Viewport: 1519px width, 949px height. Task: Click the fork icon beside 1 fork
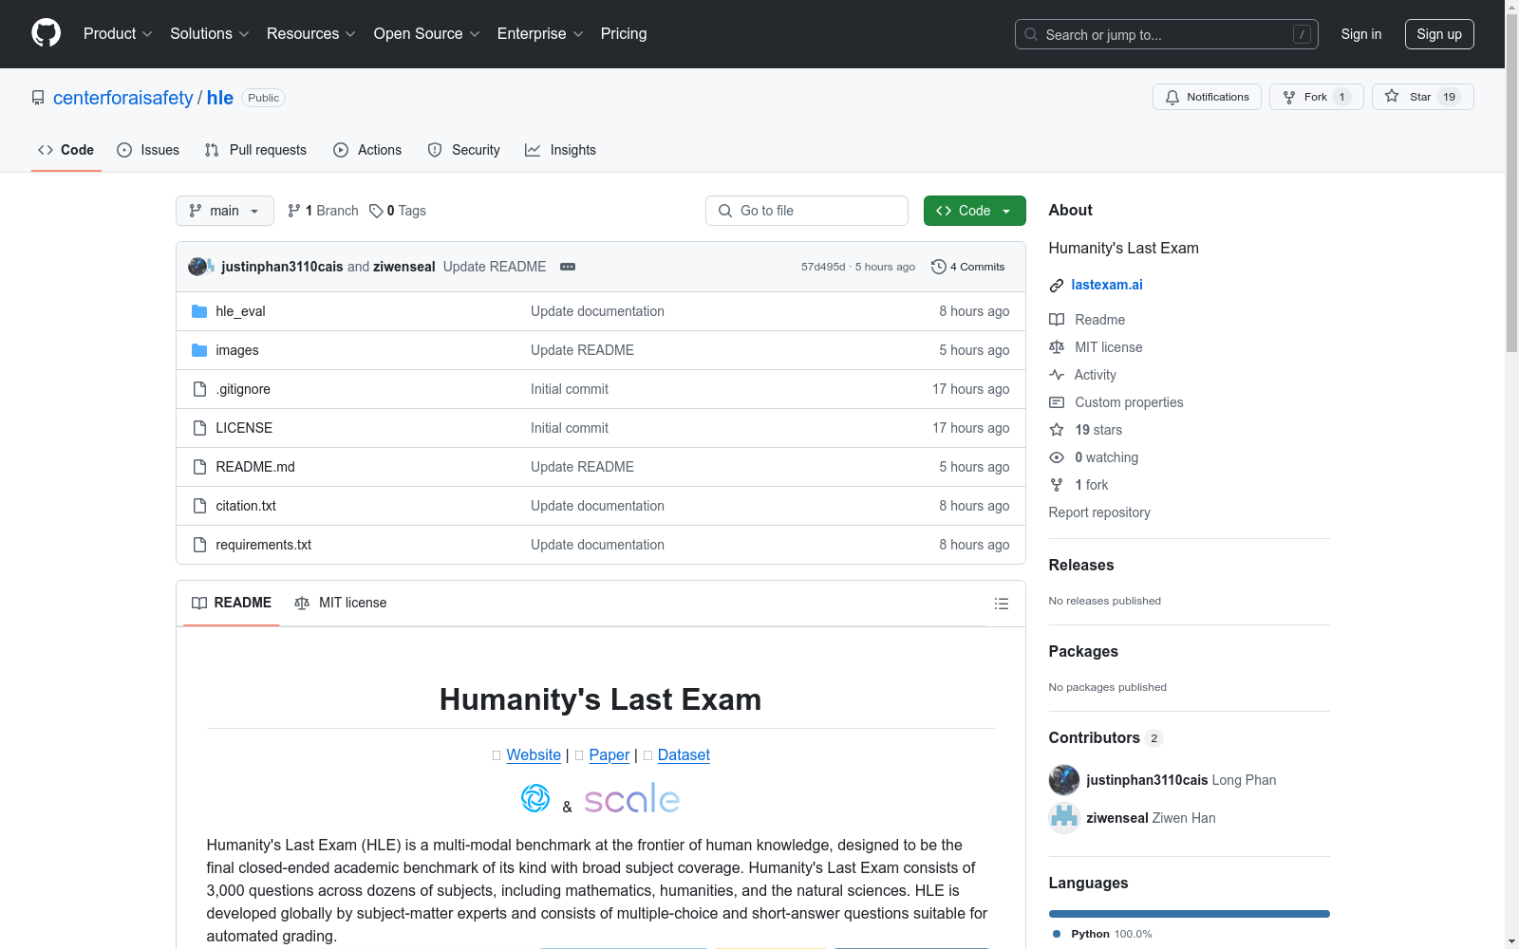[1057, 485]
